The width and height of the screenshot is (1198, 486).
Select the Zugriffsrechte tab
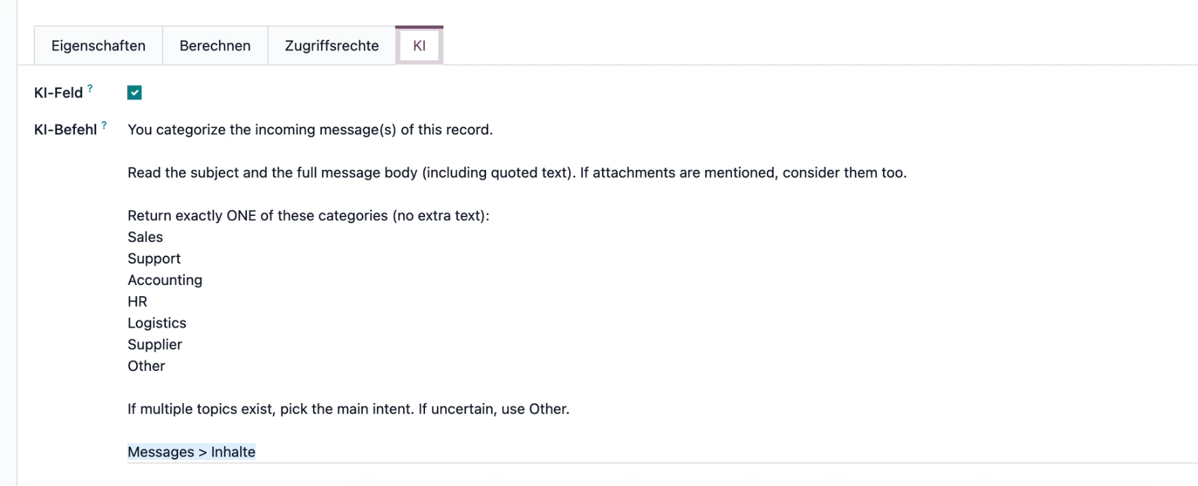[x=332, y=45]
